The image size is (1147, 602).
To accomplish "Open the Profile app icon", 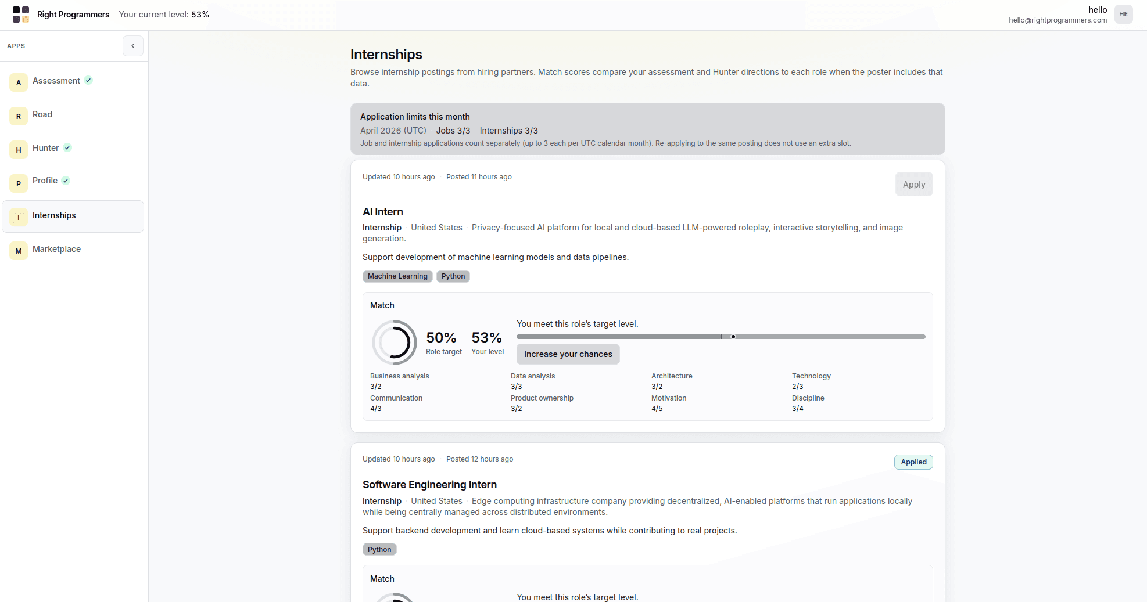I will (x=19, y=183).
